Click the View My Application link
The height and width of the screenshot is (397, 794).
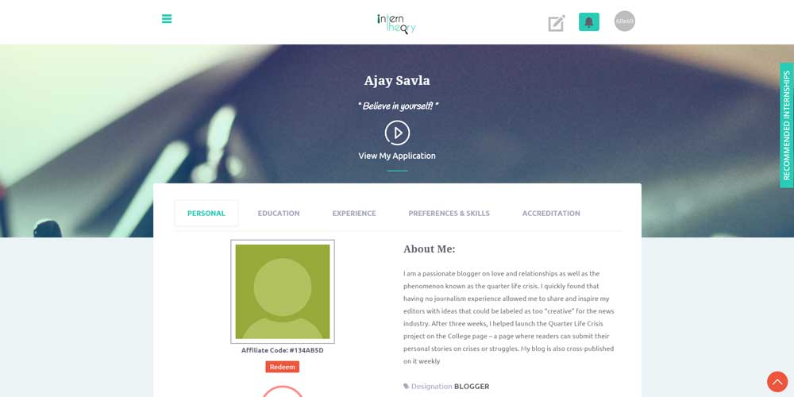(397, 156)
